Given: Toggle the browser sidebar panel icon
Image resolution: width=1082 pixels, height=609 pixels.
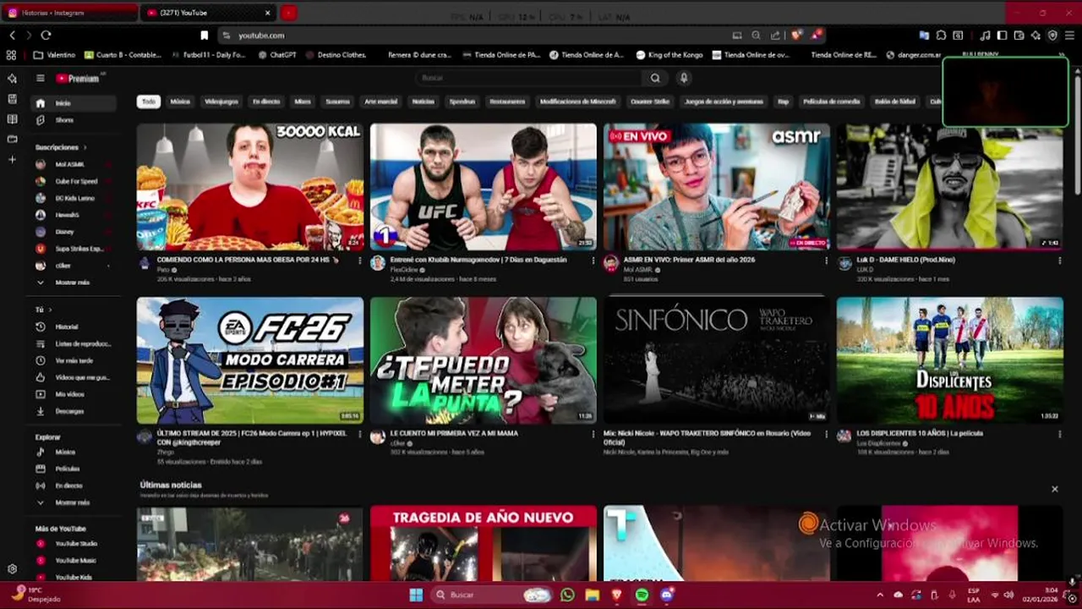Looking at the screenshot, I should pos(1002,36).
